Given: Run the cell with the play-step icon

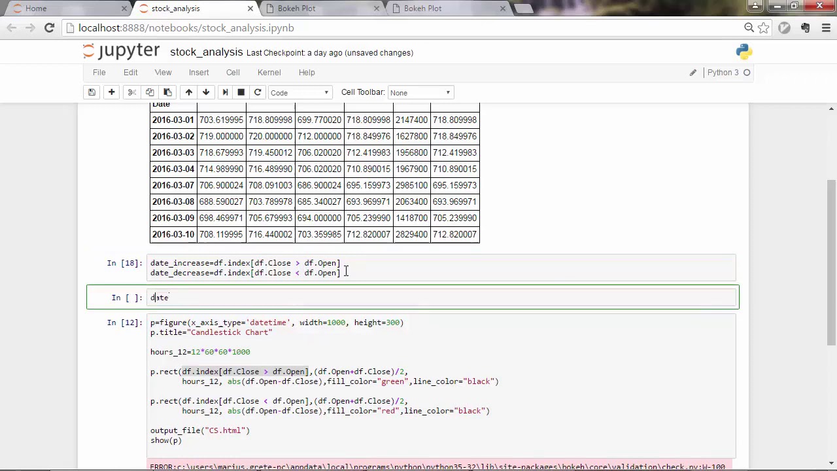Looking at the screenshot, I should [225, 92].
